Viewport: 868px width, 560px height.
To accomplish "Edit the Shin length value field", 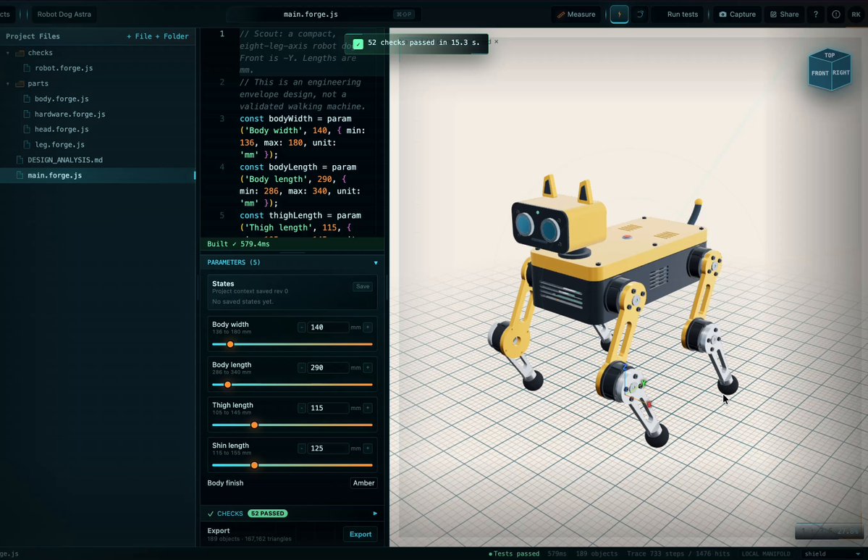I will [x=328, y=448].
